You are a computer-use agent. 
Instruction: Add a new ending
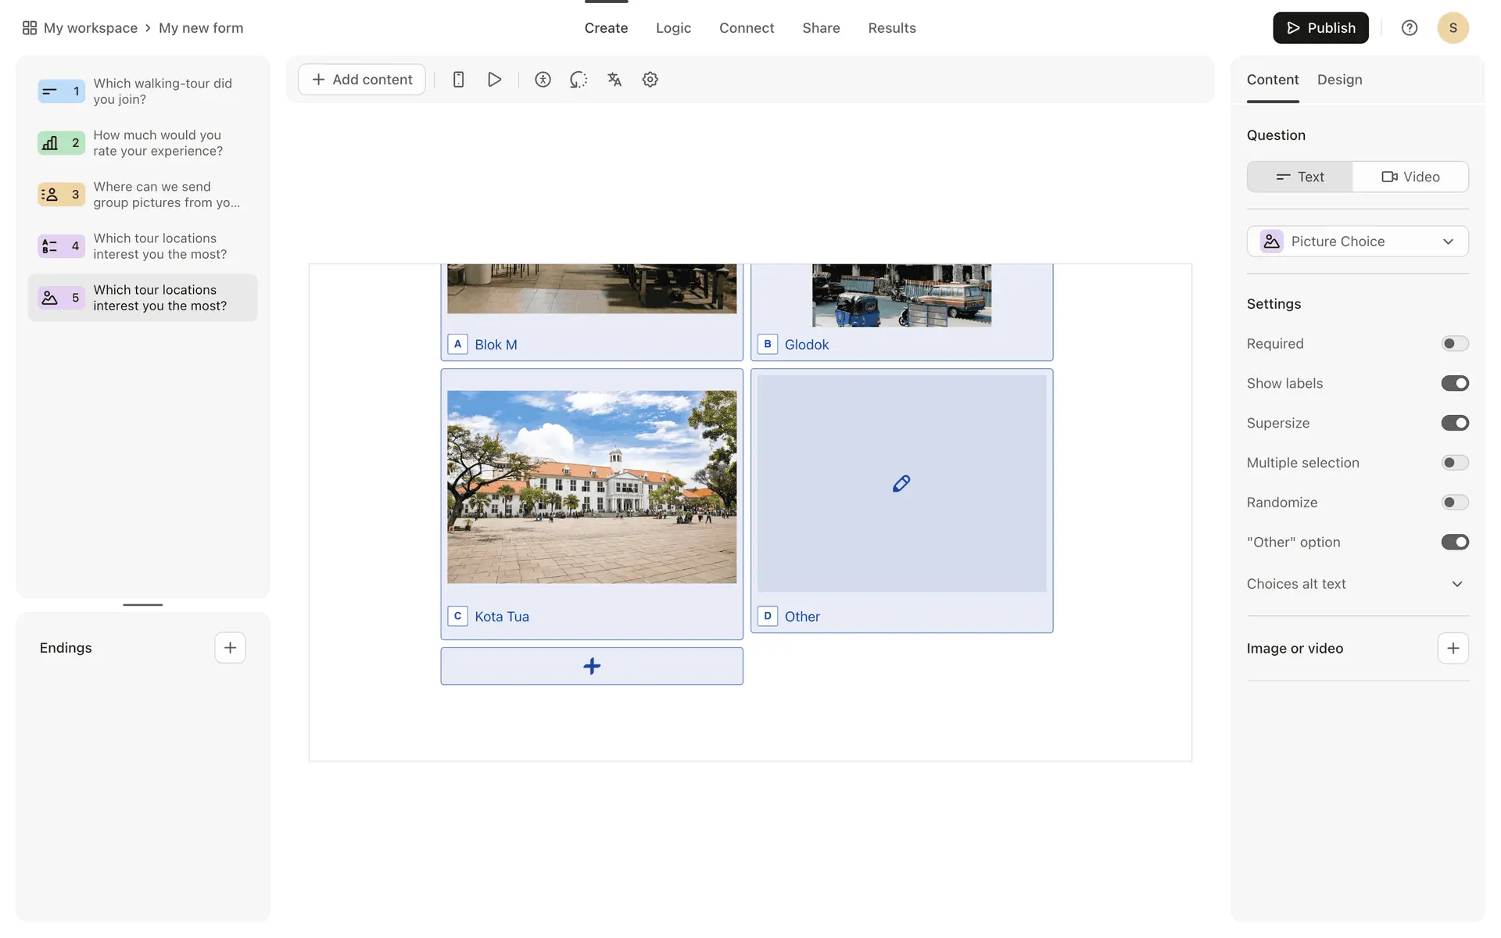pyautogui.click(x=230, y=648)
